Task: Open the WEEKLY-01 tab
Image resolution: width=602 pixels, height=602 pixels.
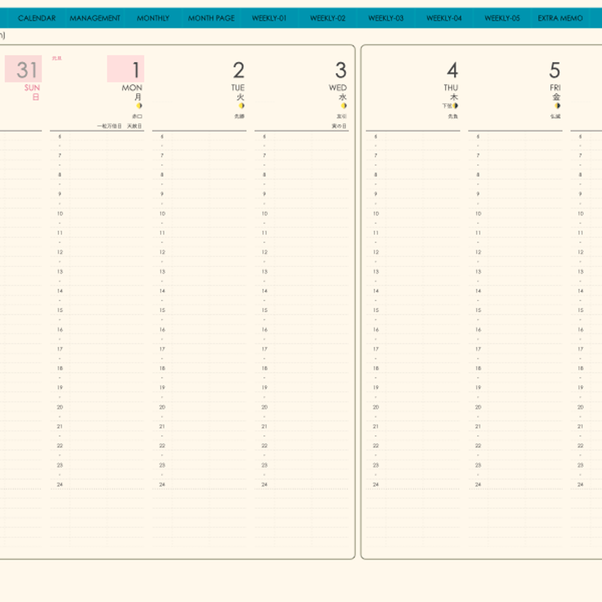Action: point(269,18)
